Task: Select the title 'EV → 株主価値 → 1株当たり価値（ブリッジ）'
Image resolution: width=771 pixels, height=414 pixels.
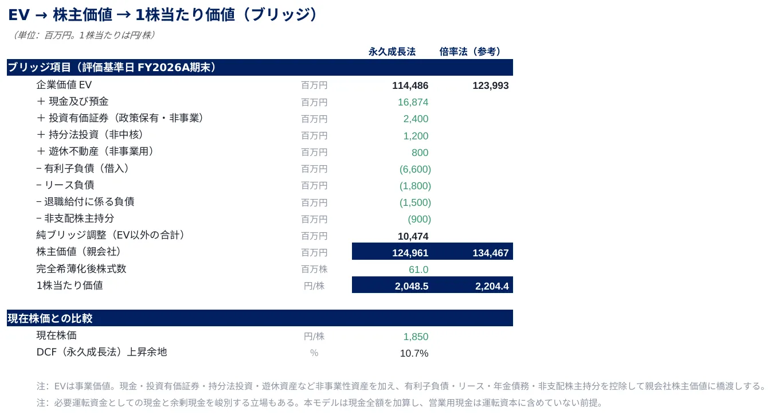Action: pos(163,15)
